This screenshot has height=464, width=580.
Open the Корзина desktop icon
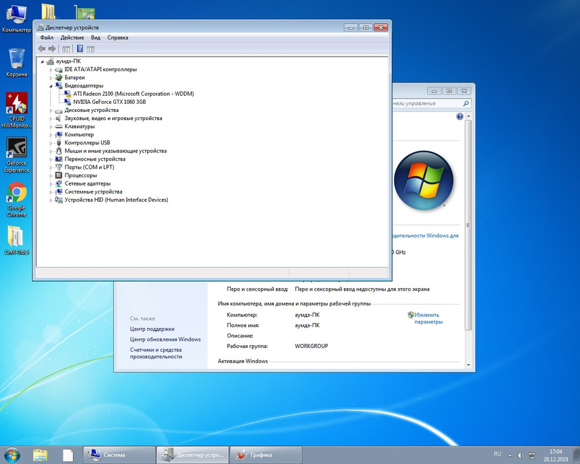17,63
